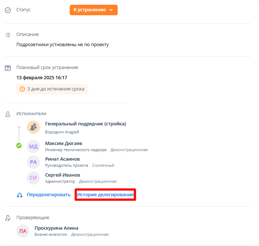Click the Переделегировать arrows icon
This screenshot has height=246, width=259.
(20, 195)
